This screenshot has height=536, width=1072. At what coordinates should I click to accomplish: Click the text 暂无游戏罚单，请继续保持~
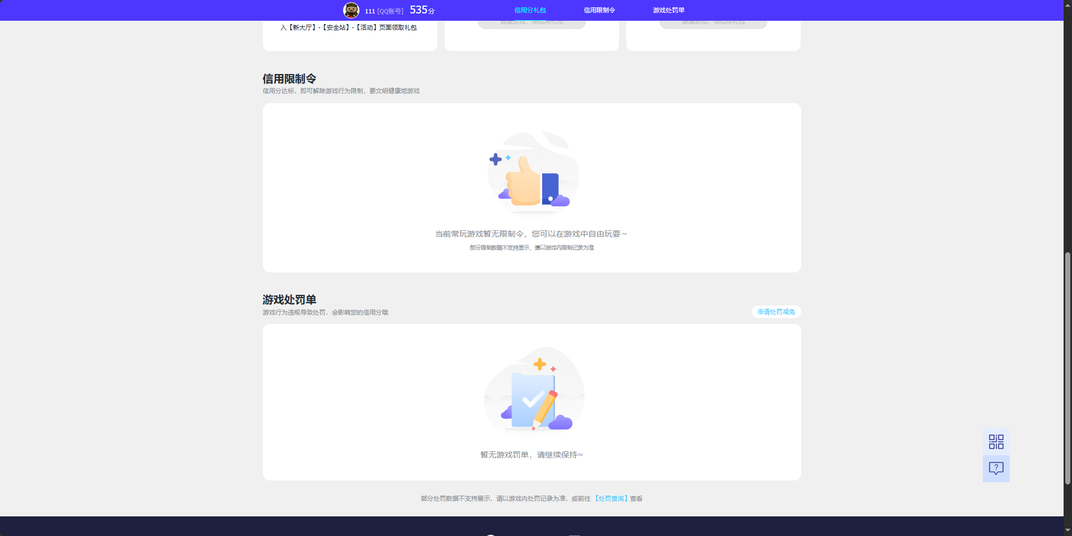(x=532, y=455)
